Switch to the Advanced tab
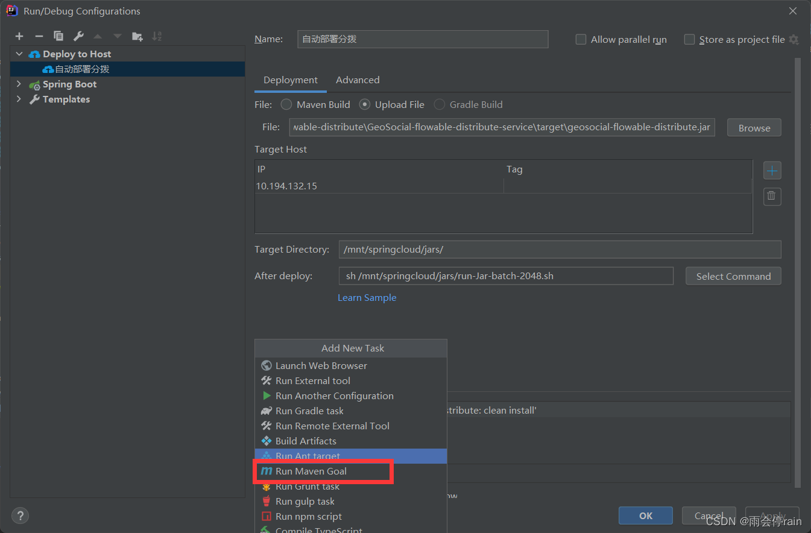Screen dimensions: 811x533 (x=358, y=80)
